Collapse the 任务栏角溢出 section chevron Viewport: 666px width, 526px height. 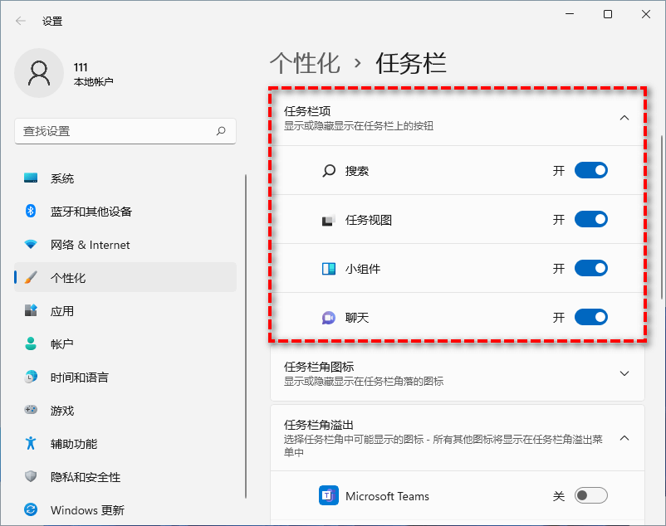point(624,438)
